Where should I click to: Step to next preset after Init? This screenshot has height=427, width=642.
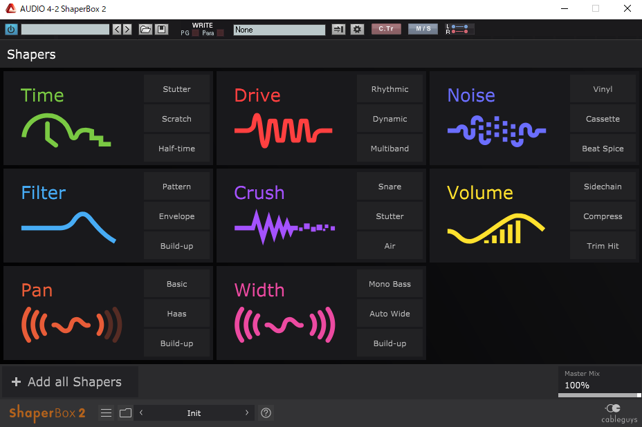coord(246,412)
